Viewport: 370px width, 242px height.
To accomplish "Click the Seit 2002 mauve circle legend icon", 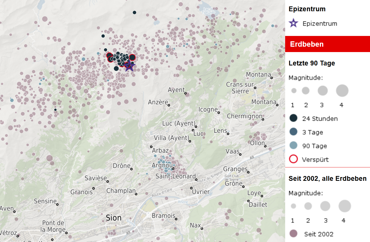I will pyautogui.click(x=293, y=234).
